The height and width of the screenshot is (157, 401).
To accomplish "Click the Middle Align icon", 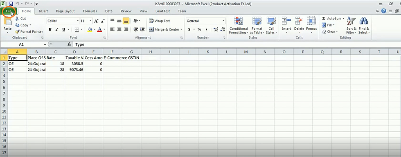I will pyautogui.click(x=119, y=21).
